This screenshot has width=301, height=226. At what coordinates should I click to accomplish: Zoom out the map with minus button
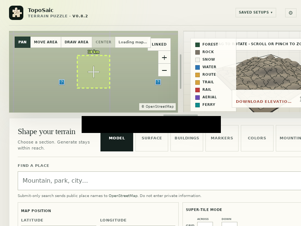(164, 70)
